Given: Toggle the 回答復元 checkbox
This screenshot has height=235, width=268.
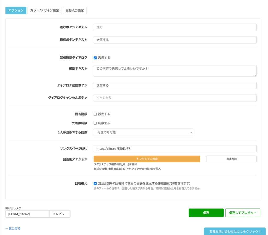Looking at the screenshot, I should [95, 184].
